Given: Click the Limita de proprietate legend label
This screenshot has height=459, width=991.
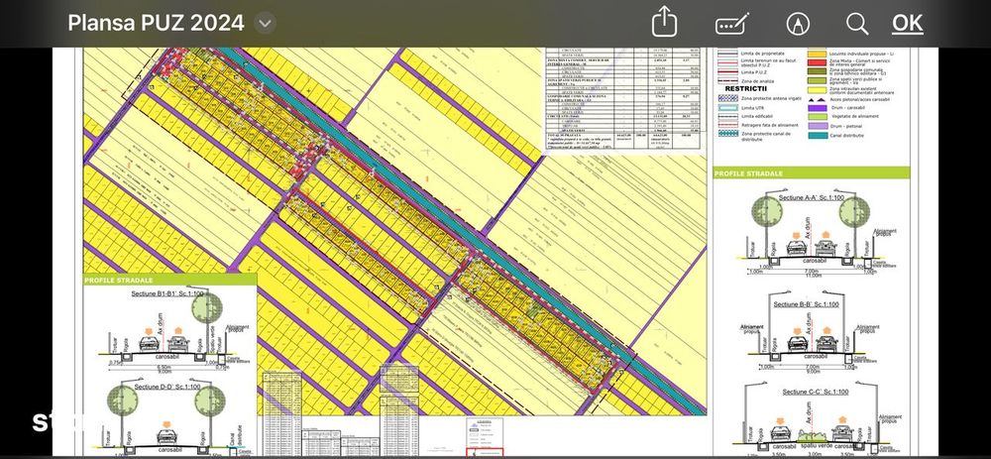Looking at the screenshot, I should pos(763,54).
